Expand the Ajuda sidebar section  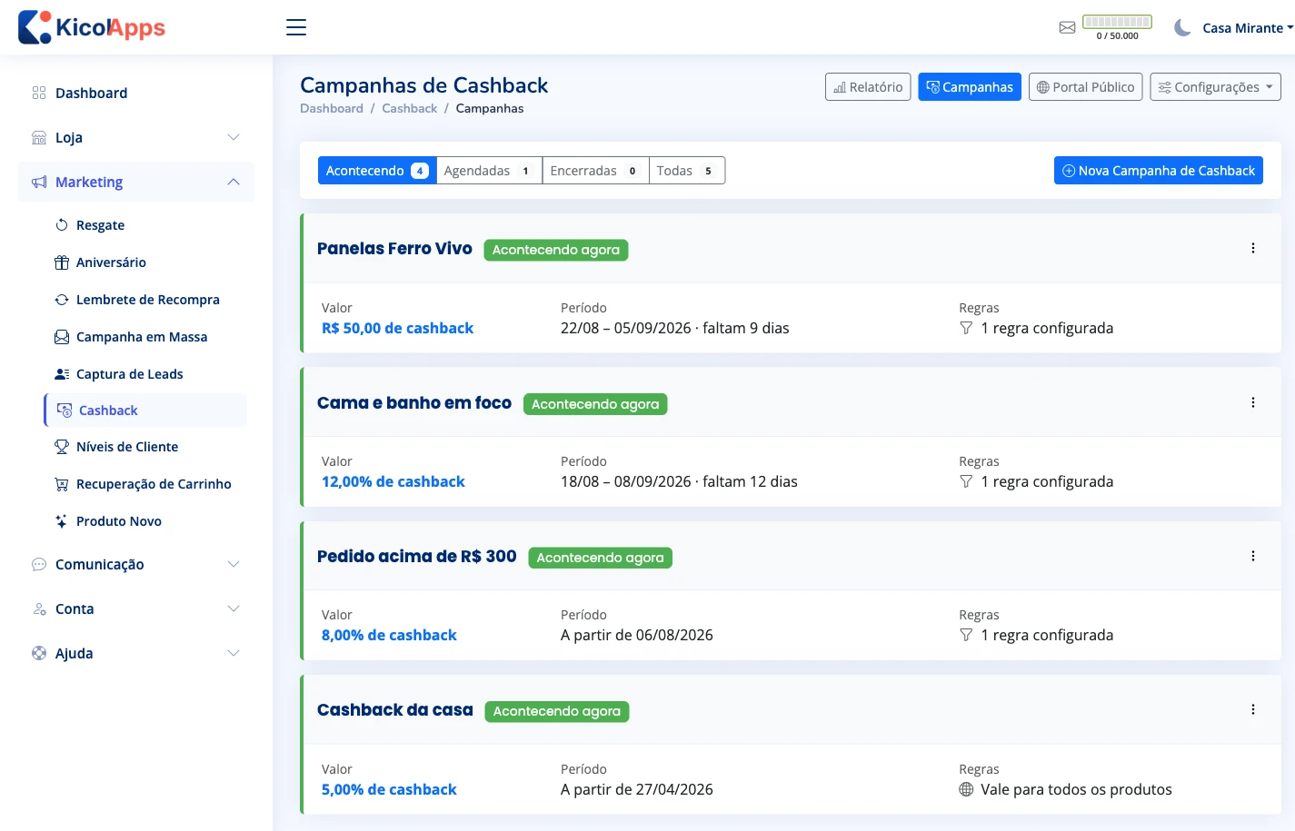pos(136,653)
